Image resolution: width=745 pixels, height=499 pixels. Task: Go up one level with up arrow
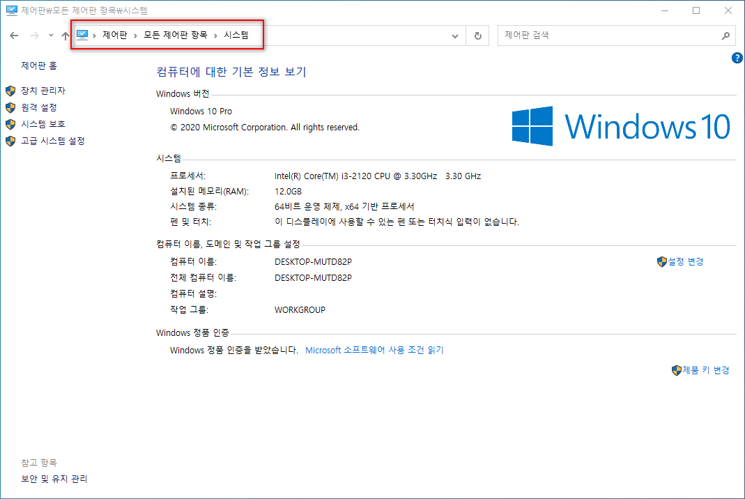pyautogui.click(x=66, y=36)
